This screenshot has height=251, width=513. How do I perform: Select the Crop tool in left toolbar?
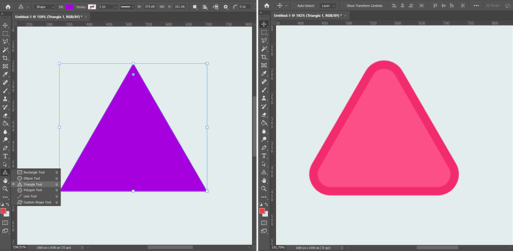tap(5, 58)
